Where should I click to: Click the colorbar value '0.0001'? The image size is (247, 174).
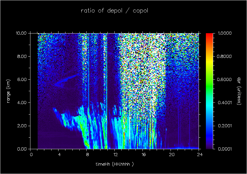225,149
